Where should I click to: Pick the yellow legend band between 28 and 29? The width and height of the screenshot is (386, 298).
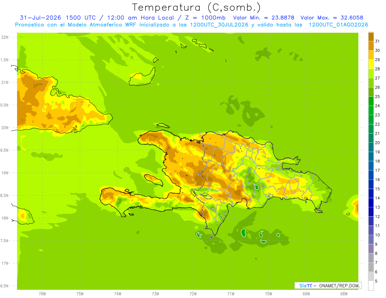coord(371,64)
